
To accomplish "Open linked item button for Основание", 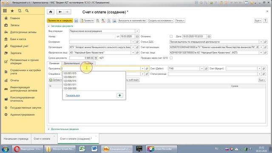I will (137, 42).
